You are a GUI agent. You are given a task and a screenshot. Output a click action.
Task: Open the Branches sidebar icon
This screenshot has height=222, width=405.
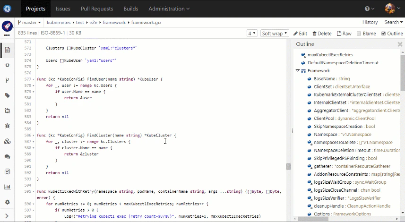pyautogui.click(x=7, y=80)
